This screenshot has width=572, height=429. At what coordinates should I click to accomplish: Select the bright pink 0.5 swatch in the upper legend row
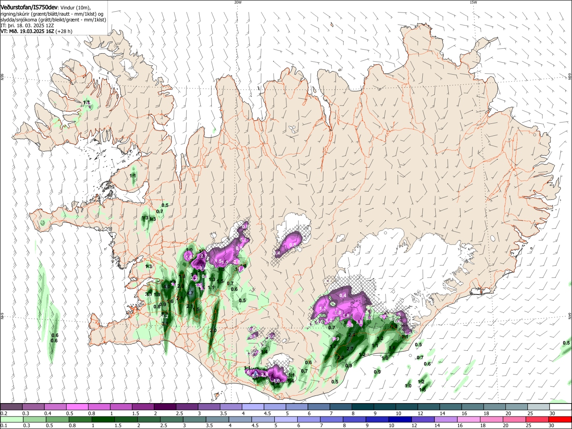click(77, 407)
